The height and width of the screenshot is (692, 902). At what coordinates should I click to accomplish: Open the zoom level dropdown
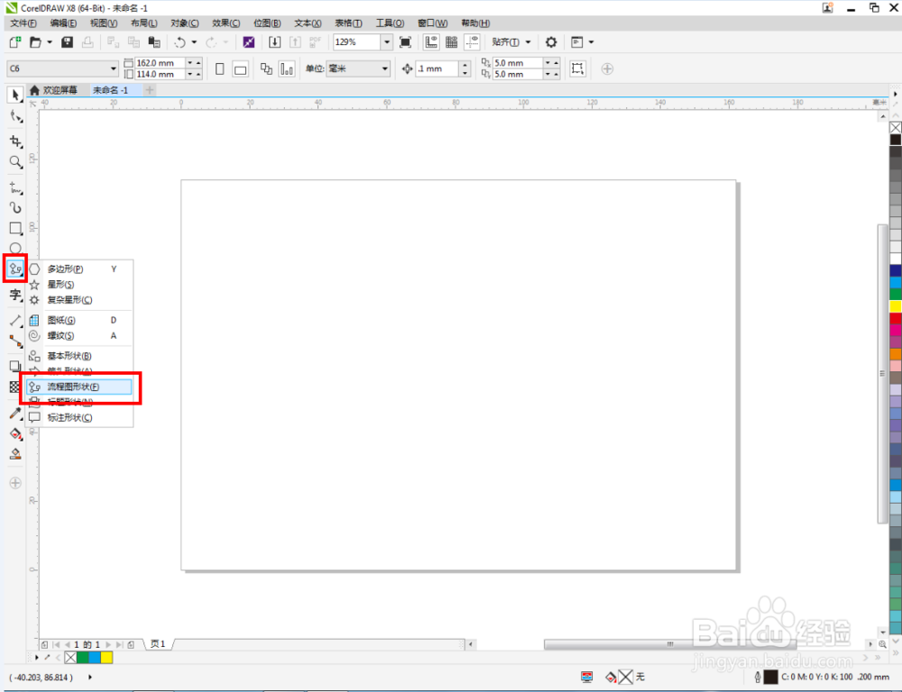[x=387, y=42]
